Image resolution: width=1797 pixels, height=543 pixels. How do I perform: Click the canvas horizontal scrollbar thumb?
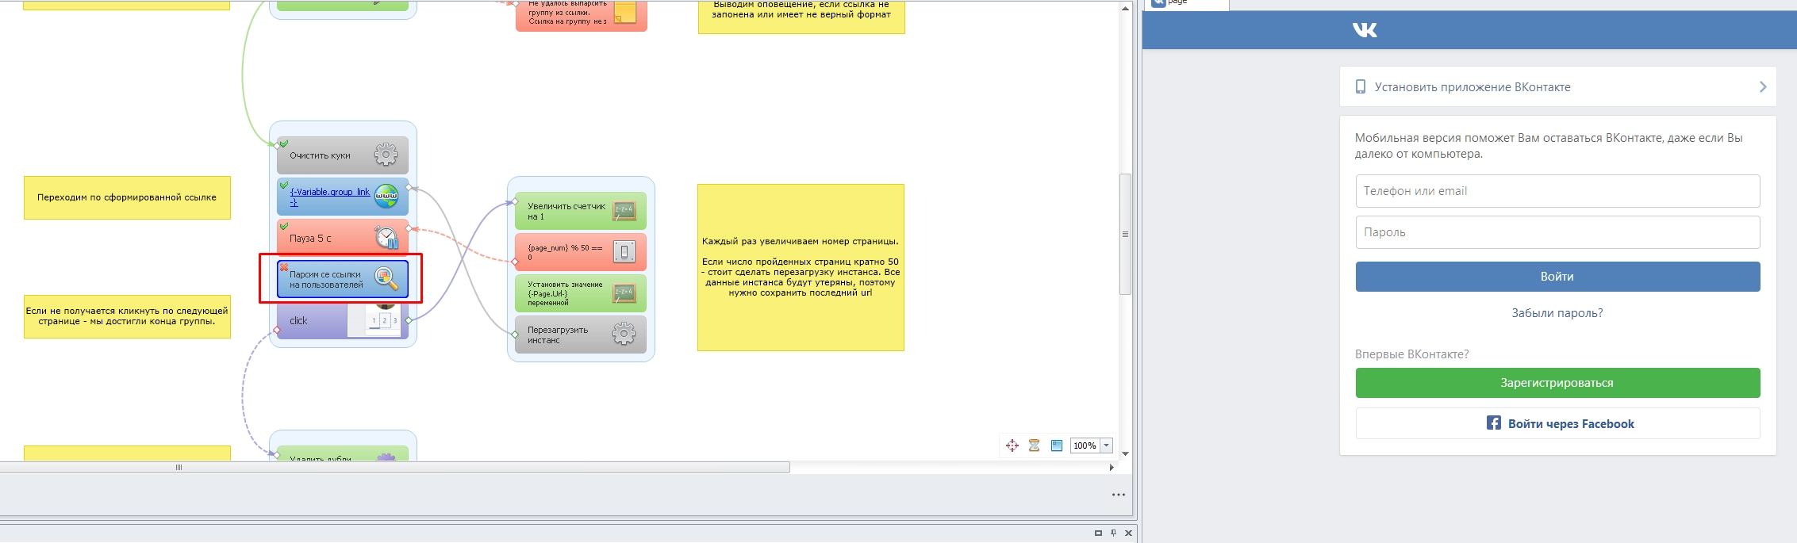click(395, 468)
